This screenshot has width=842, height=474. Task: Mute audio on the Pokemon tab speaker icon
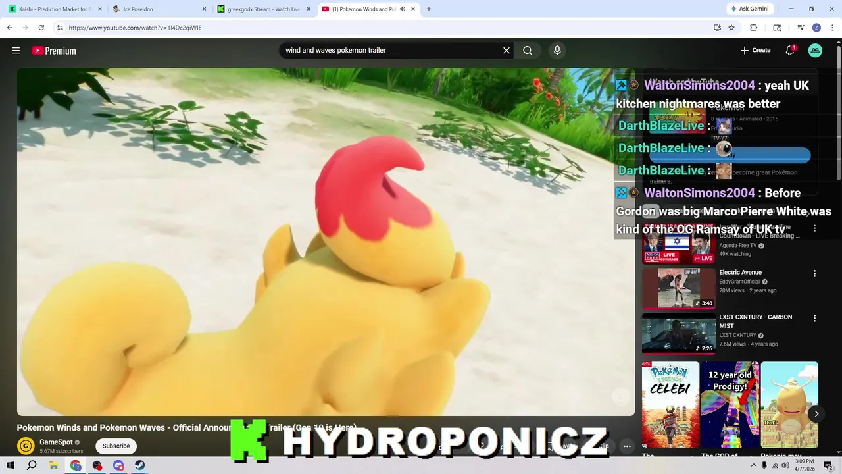[x=403, y=9]
